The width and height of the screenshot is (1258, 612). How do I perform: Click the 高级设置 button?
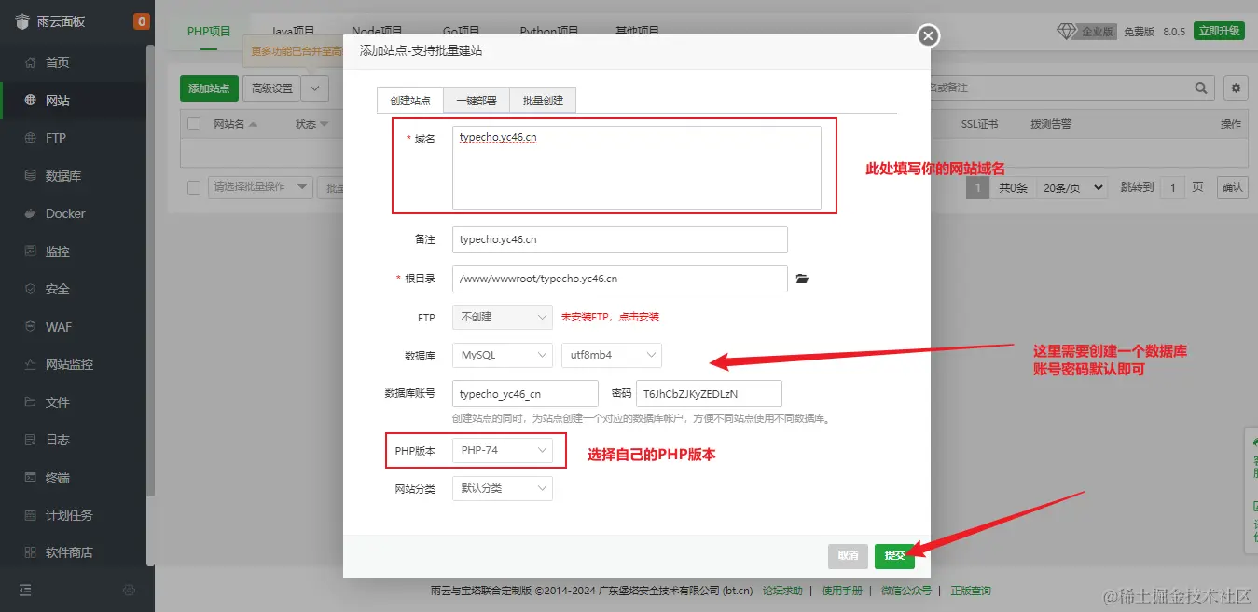[272, 88]
